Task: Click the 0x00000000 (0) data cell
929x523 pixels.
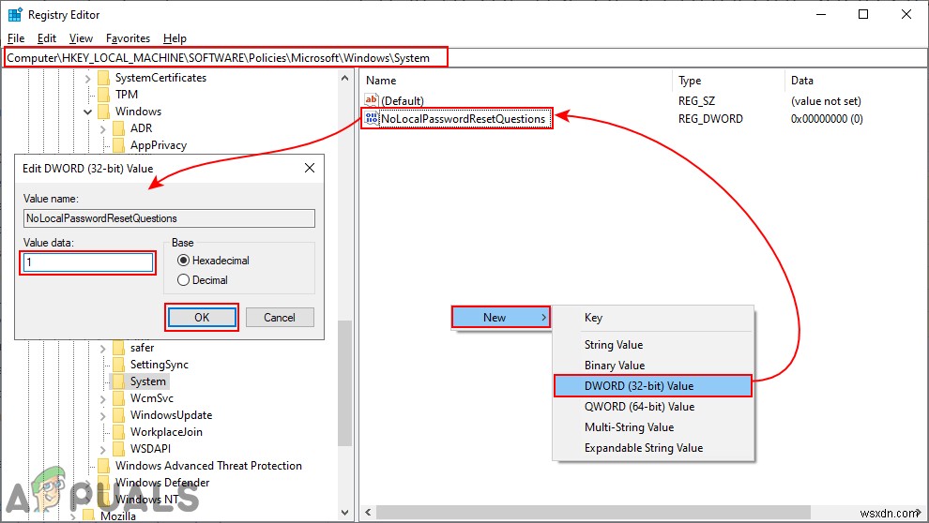Action: click(827, 119)
